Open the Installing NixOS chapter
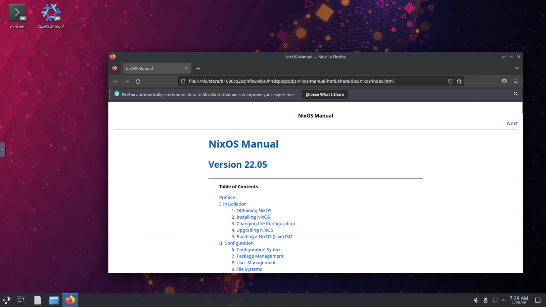This screenshot has width=546, height=307. [x=250, y=217]
